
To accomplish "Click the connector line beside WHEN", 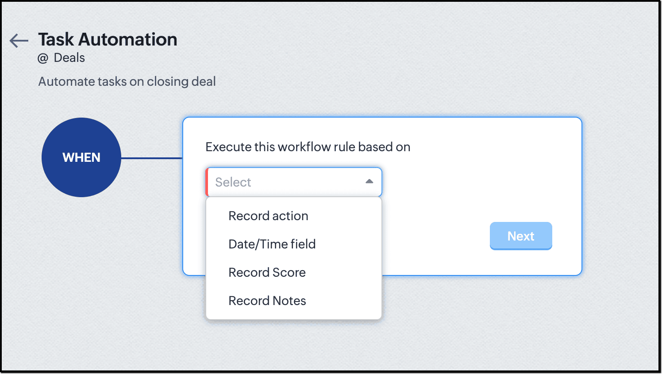I will 151,158.
